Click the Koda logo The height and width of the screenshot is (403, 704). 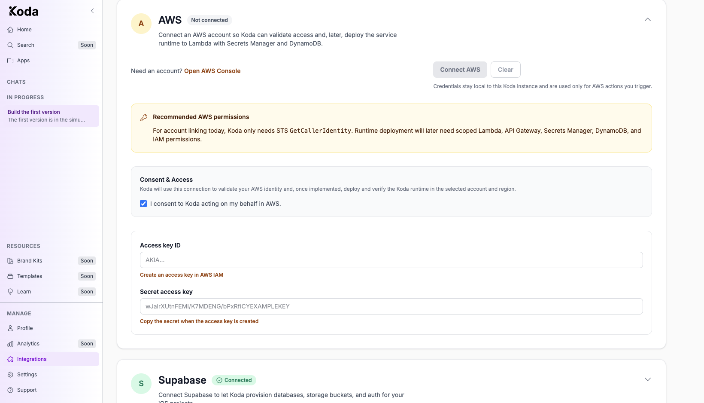[x=24, y=11]
